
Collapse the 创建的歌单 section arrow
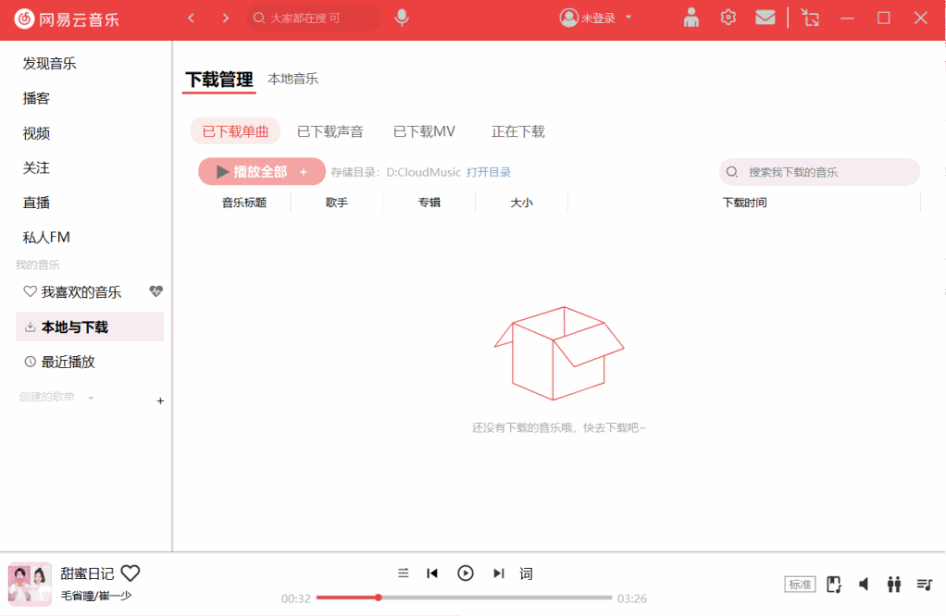(x=91, y=398)
